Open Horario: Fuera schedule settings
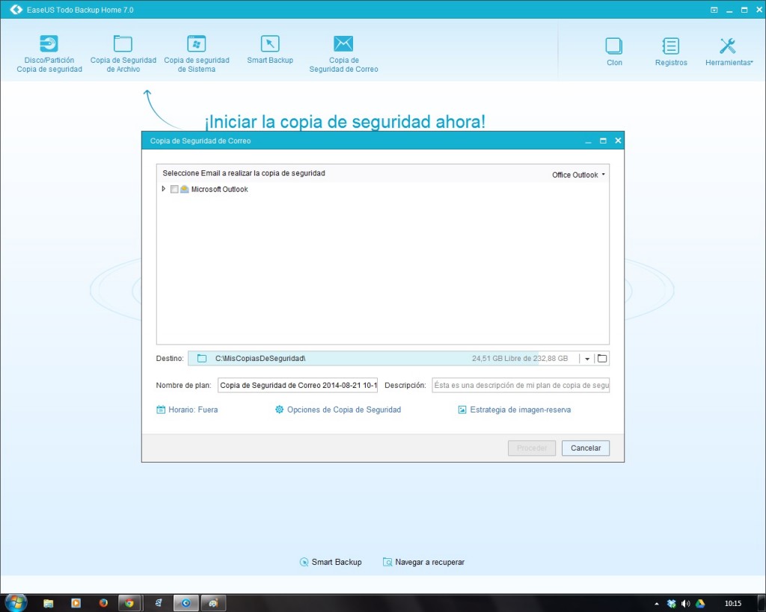Viewport: 766px width, 612px height. coord(187,409)
